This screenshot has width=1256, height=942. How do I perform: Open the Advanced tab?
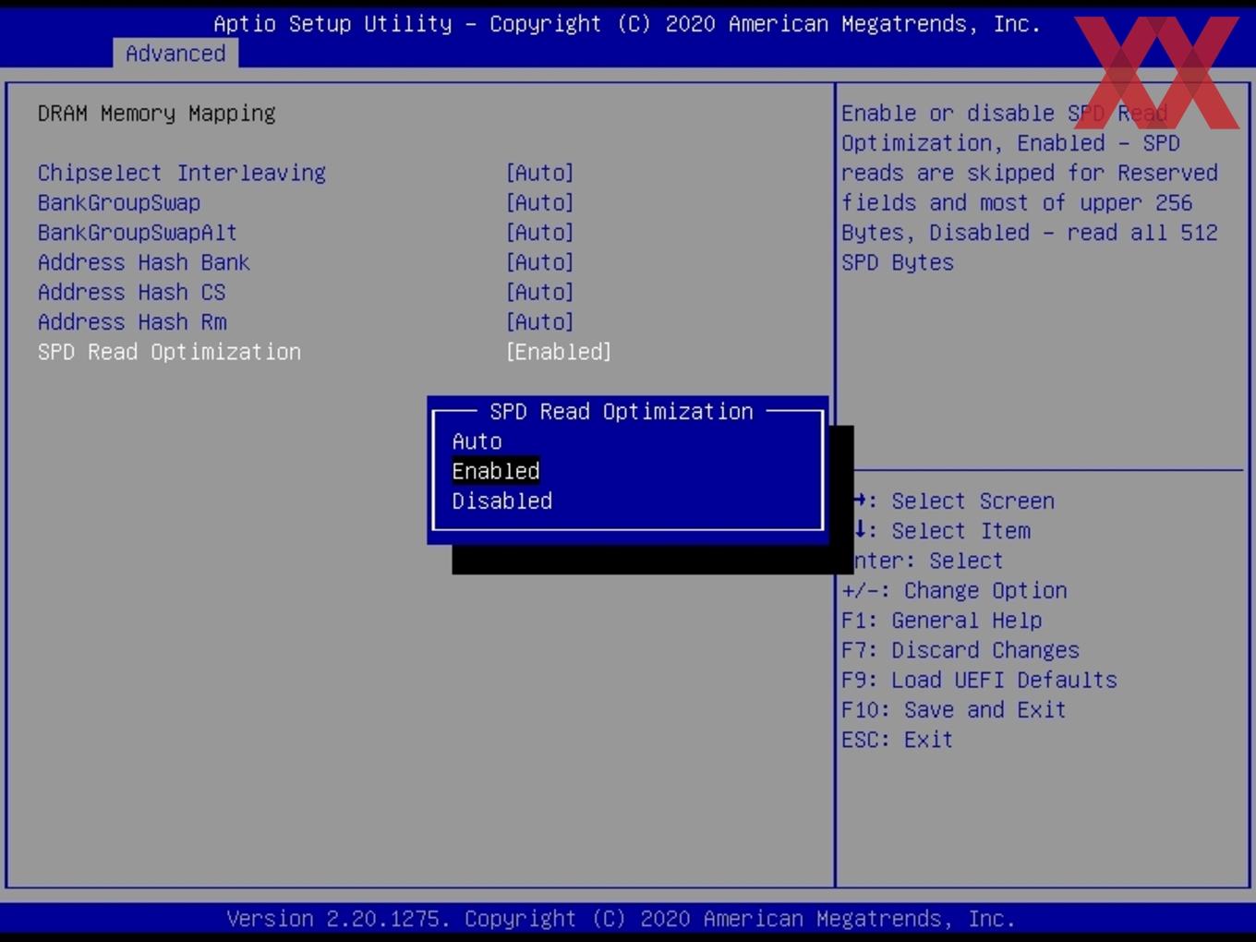point(175,54)
